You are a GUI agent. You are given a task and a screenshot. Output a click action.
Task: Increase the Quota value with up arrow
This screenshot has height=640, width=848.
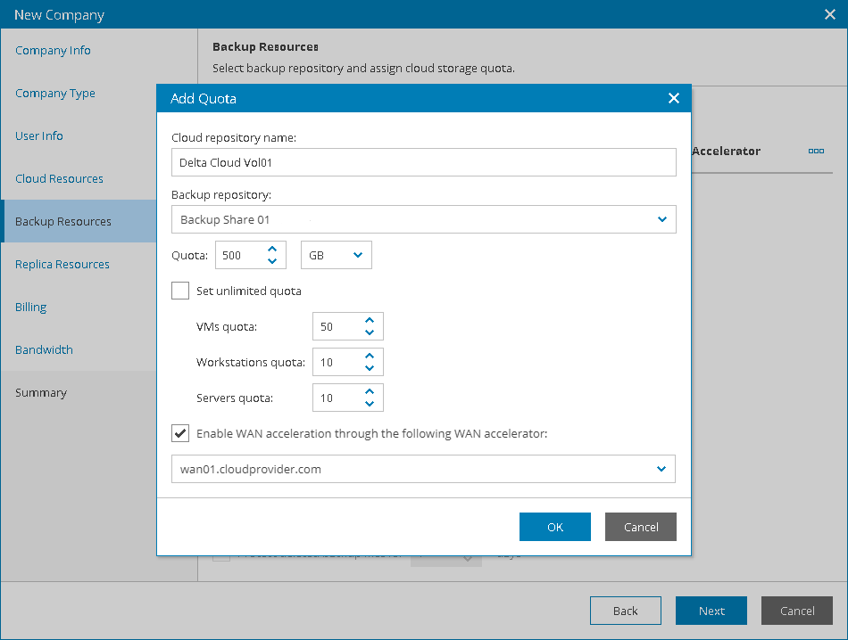click(x=272, y=249)
